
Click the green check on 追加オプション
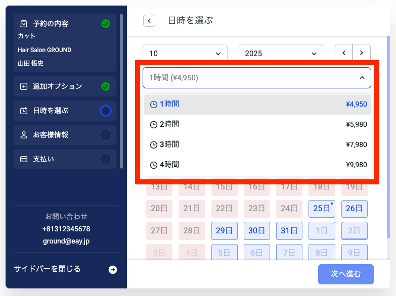pyautogui.click(x=106, y=86)
